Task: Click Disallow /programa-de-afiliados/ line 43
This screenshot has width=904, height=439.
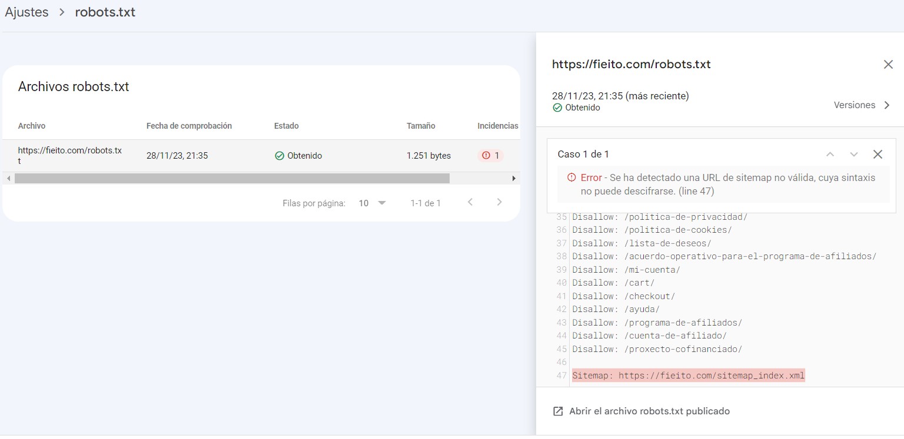Action: [x=657, y=323]
